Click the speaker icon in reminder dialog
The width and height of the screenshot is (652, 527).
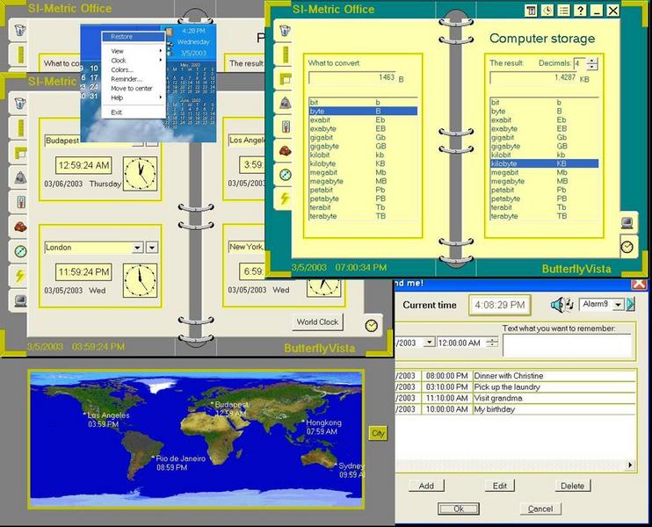557,305
